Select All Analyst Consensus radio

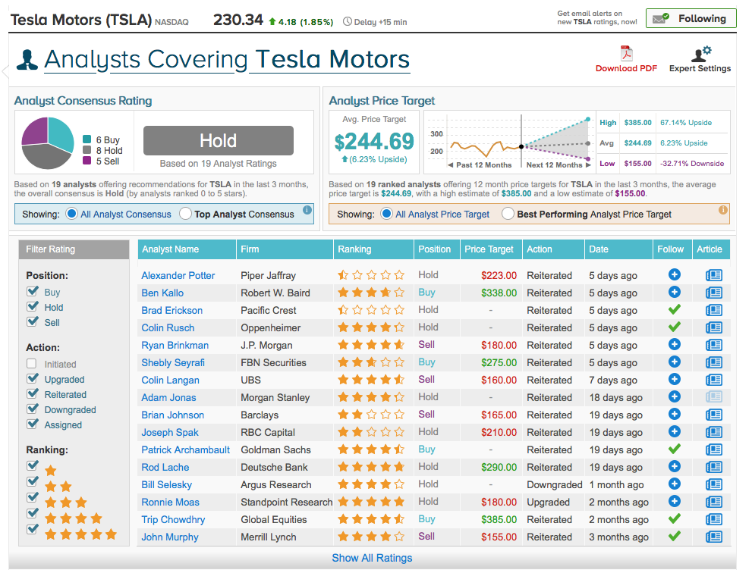(71, 214)
